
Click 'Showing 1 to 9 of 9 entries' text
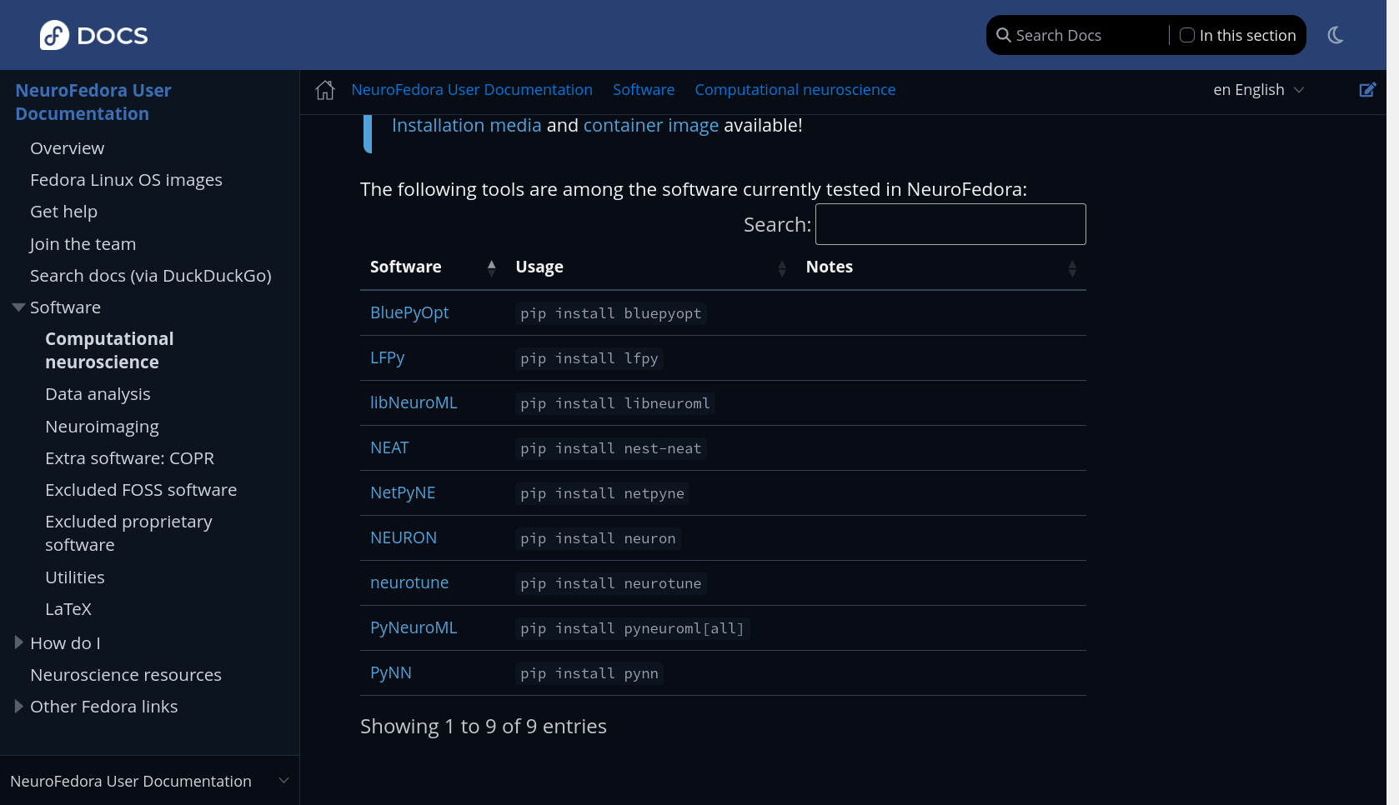(x=484, y=727)
